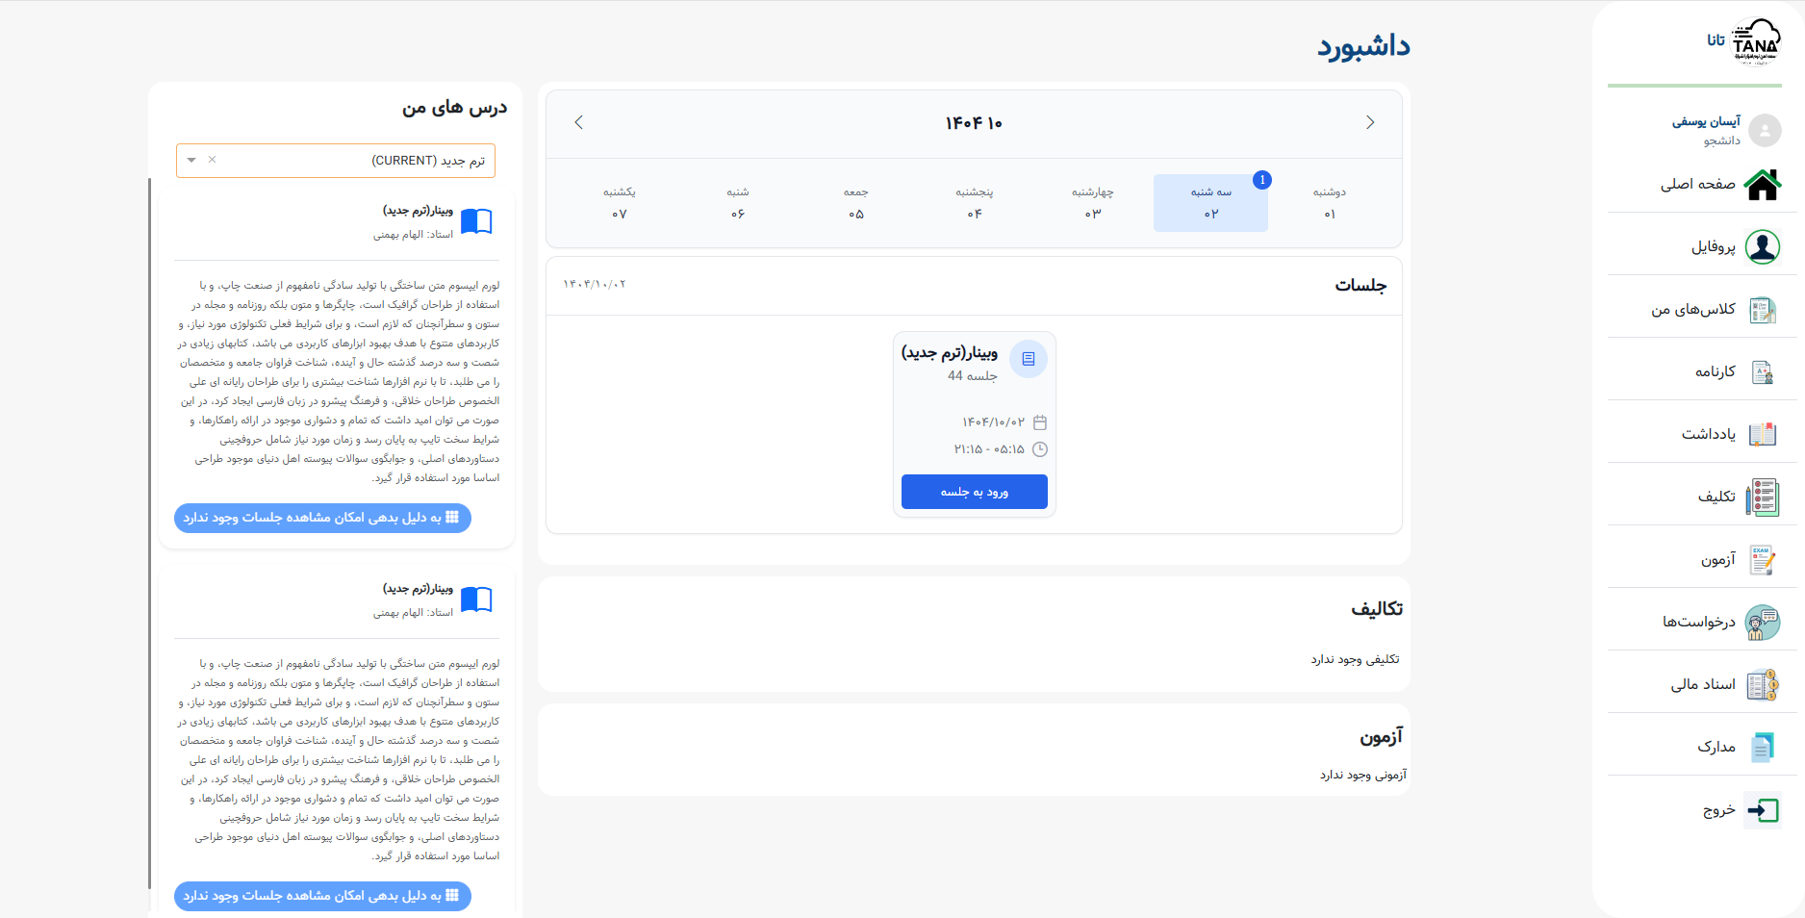Open the درخواست‌ها menu item
1805x918 pixels.
coord(1699,622)
